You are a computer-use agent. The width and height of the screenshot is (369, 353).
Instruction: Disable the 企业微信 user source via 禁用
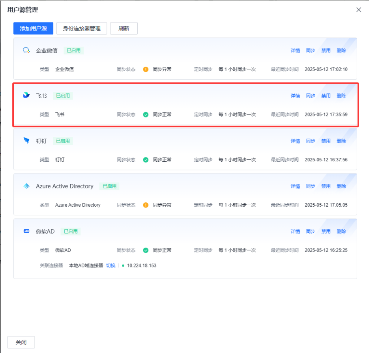coord(326,50)
